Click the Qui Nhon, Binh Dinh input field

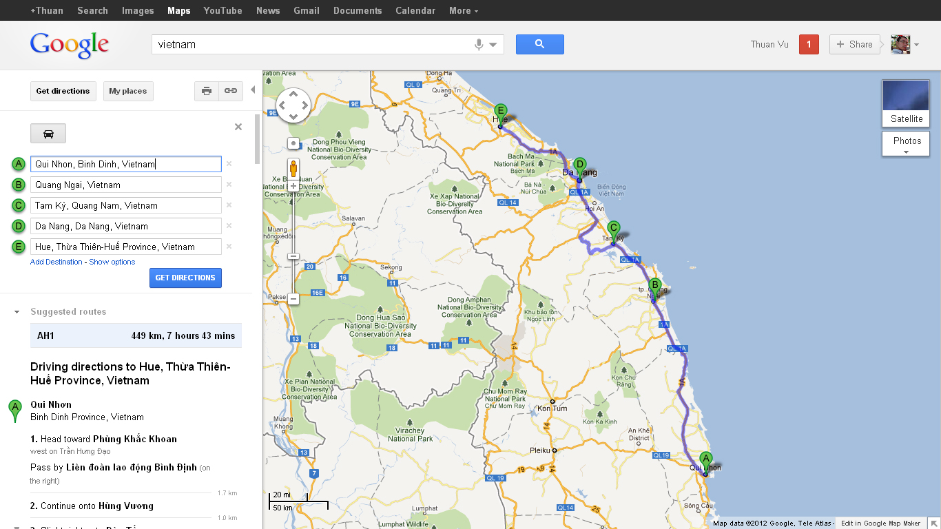pyautogui.click(x=126, y=164)
